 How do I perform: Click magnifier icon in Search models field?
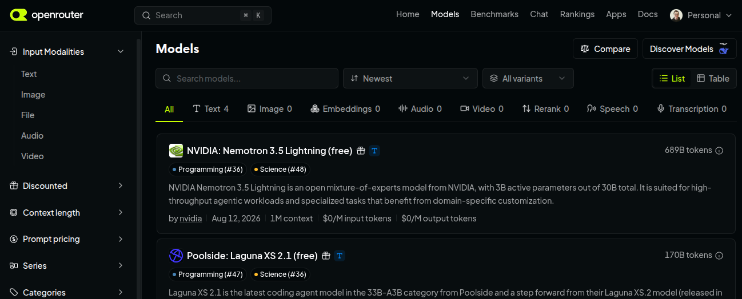(167, 79)
